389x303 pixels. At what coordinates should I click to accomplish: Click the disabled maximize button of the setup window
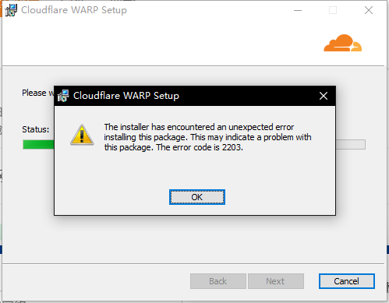pyautogui.click(x=333, y=10)
